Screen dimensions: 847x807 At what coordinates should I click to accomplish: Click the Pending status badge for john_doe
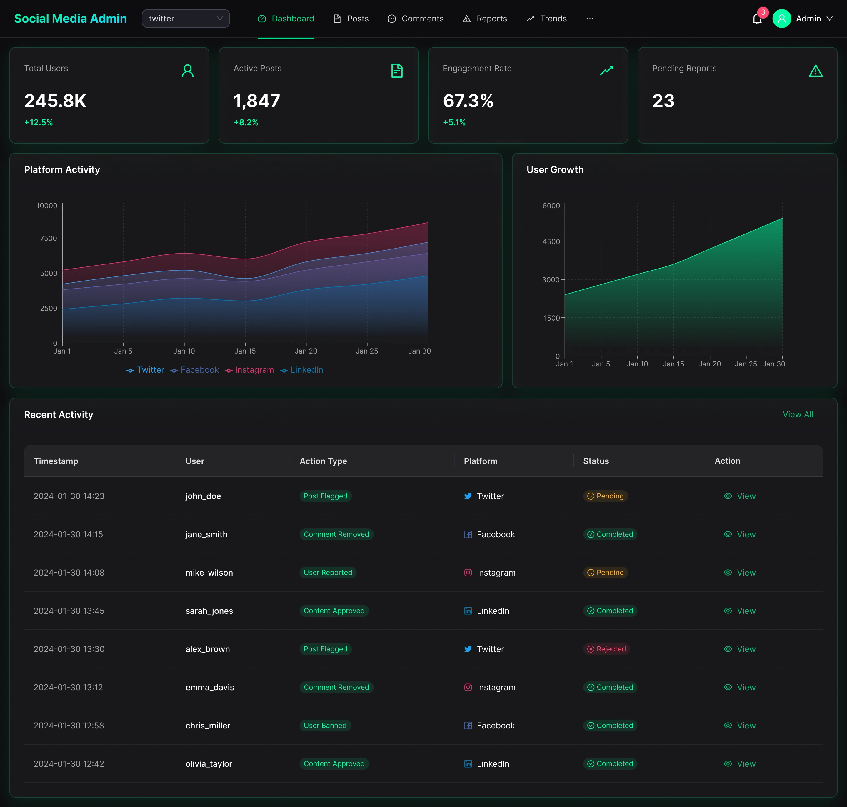click(605, 496)
